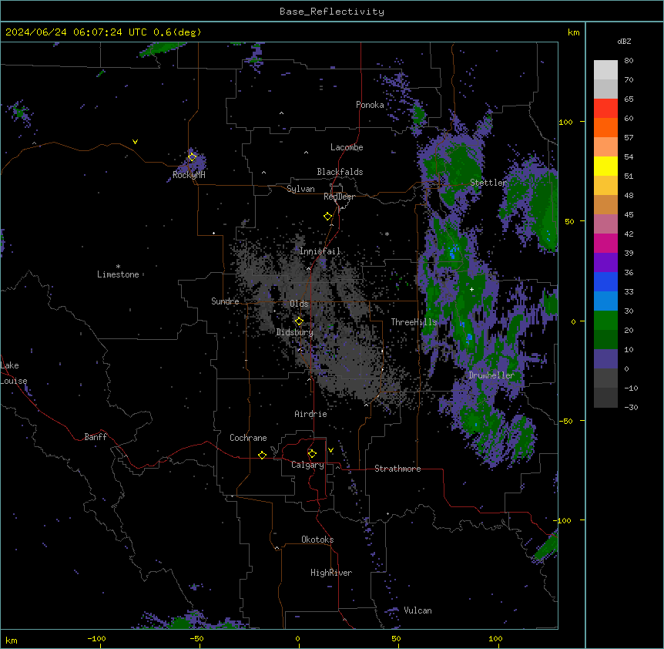This screenshot has width=664, height=649.
Task: Click the 57 value in dBZ legend
Action: pyautogui.click(x=629, y=138)
